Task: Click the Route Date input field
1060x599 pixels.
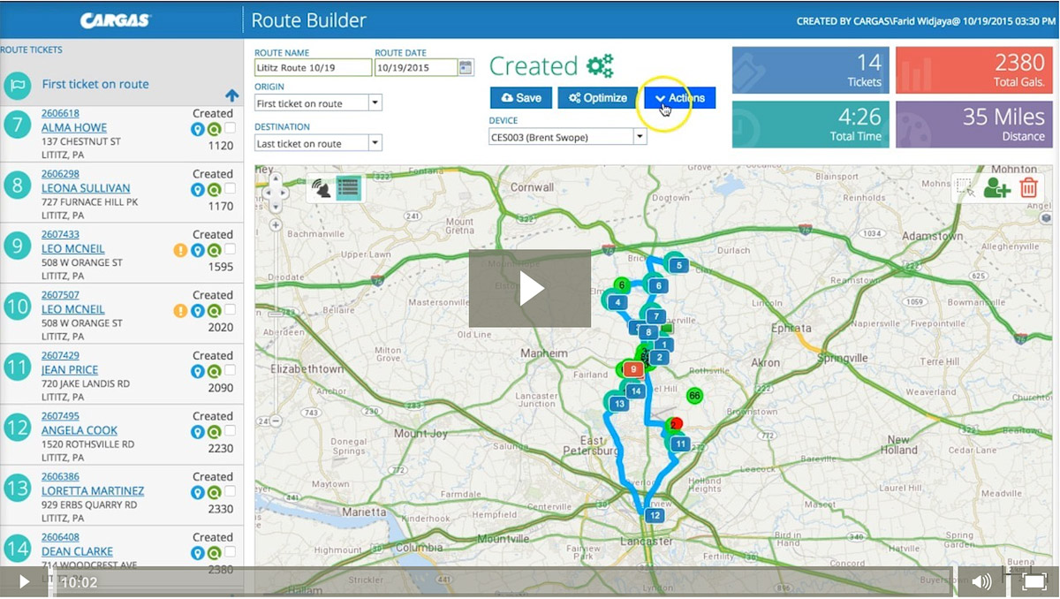Action: (x=416, y=67)
